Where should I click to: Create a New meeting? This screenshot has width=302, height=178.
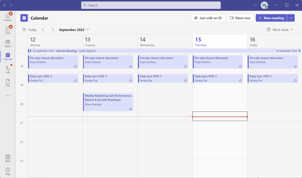pos(271,18)
